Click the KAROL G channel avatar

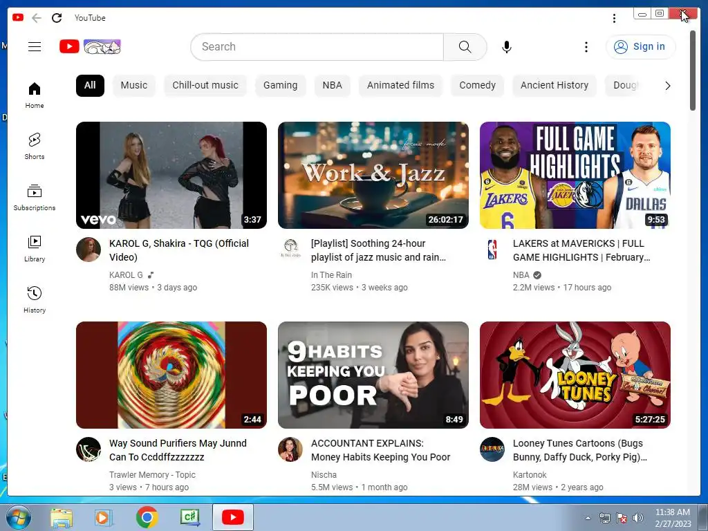[x=88, y=249]
